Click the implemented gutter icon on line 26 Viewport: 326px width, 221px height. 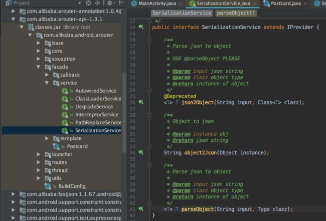(x=141, y=102)
